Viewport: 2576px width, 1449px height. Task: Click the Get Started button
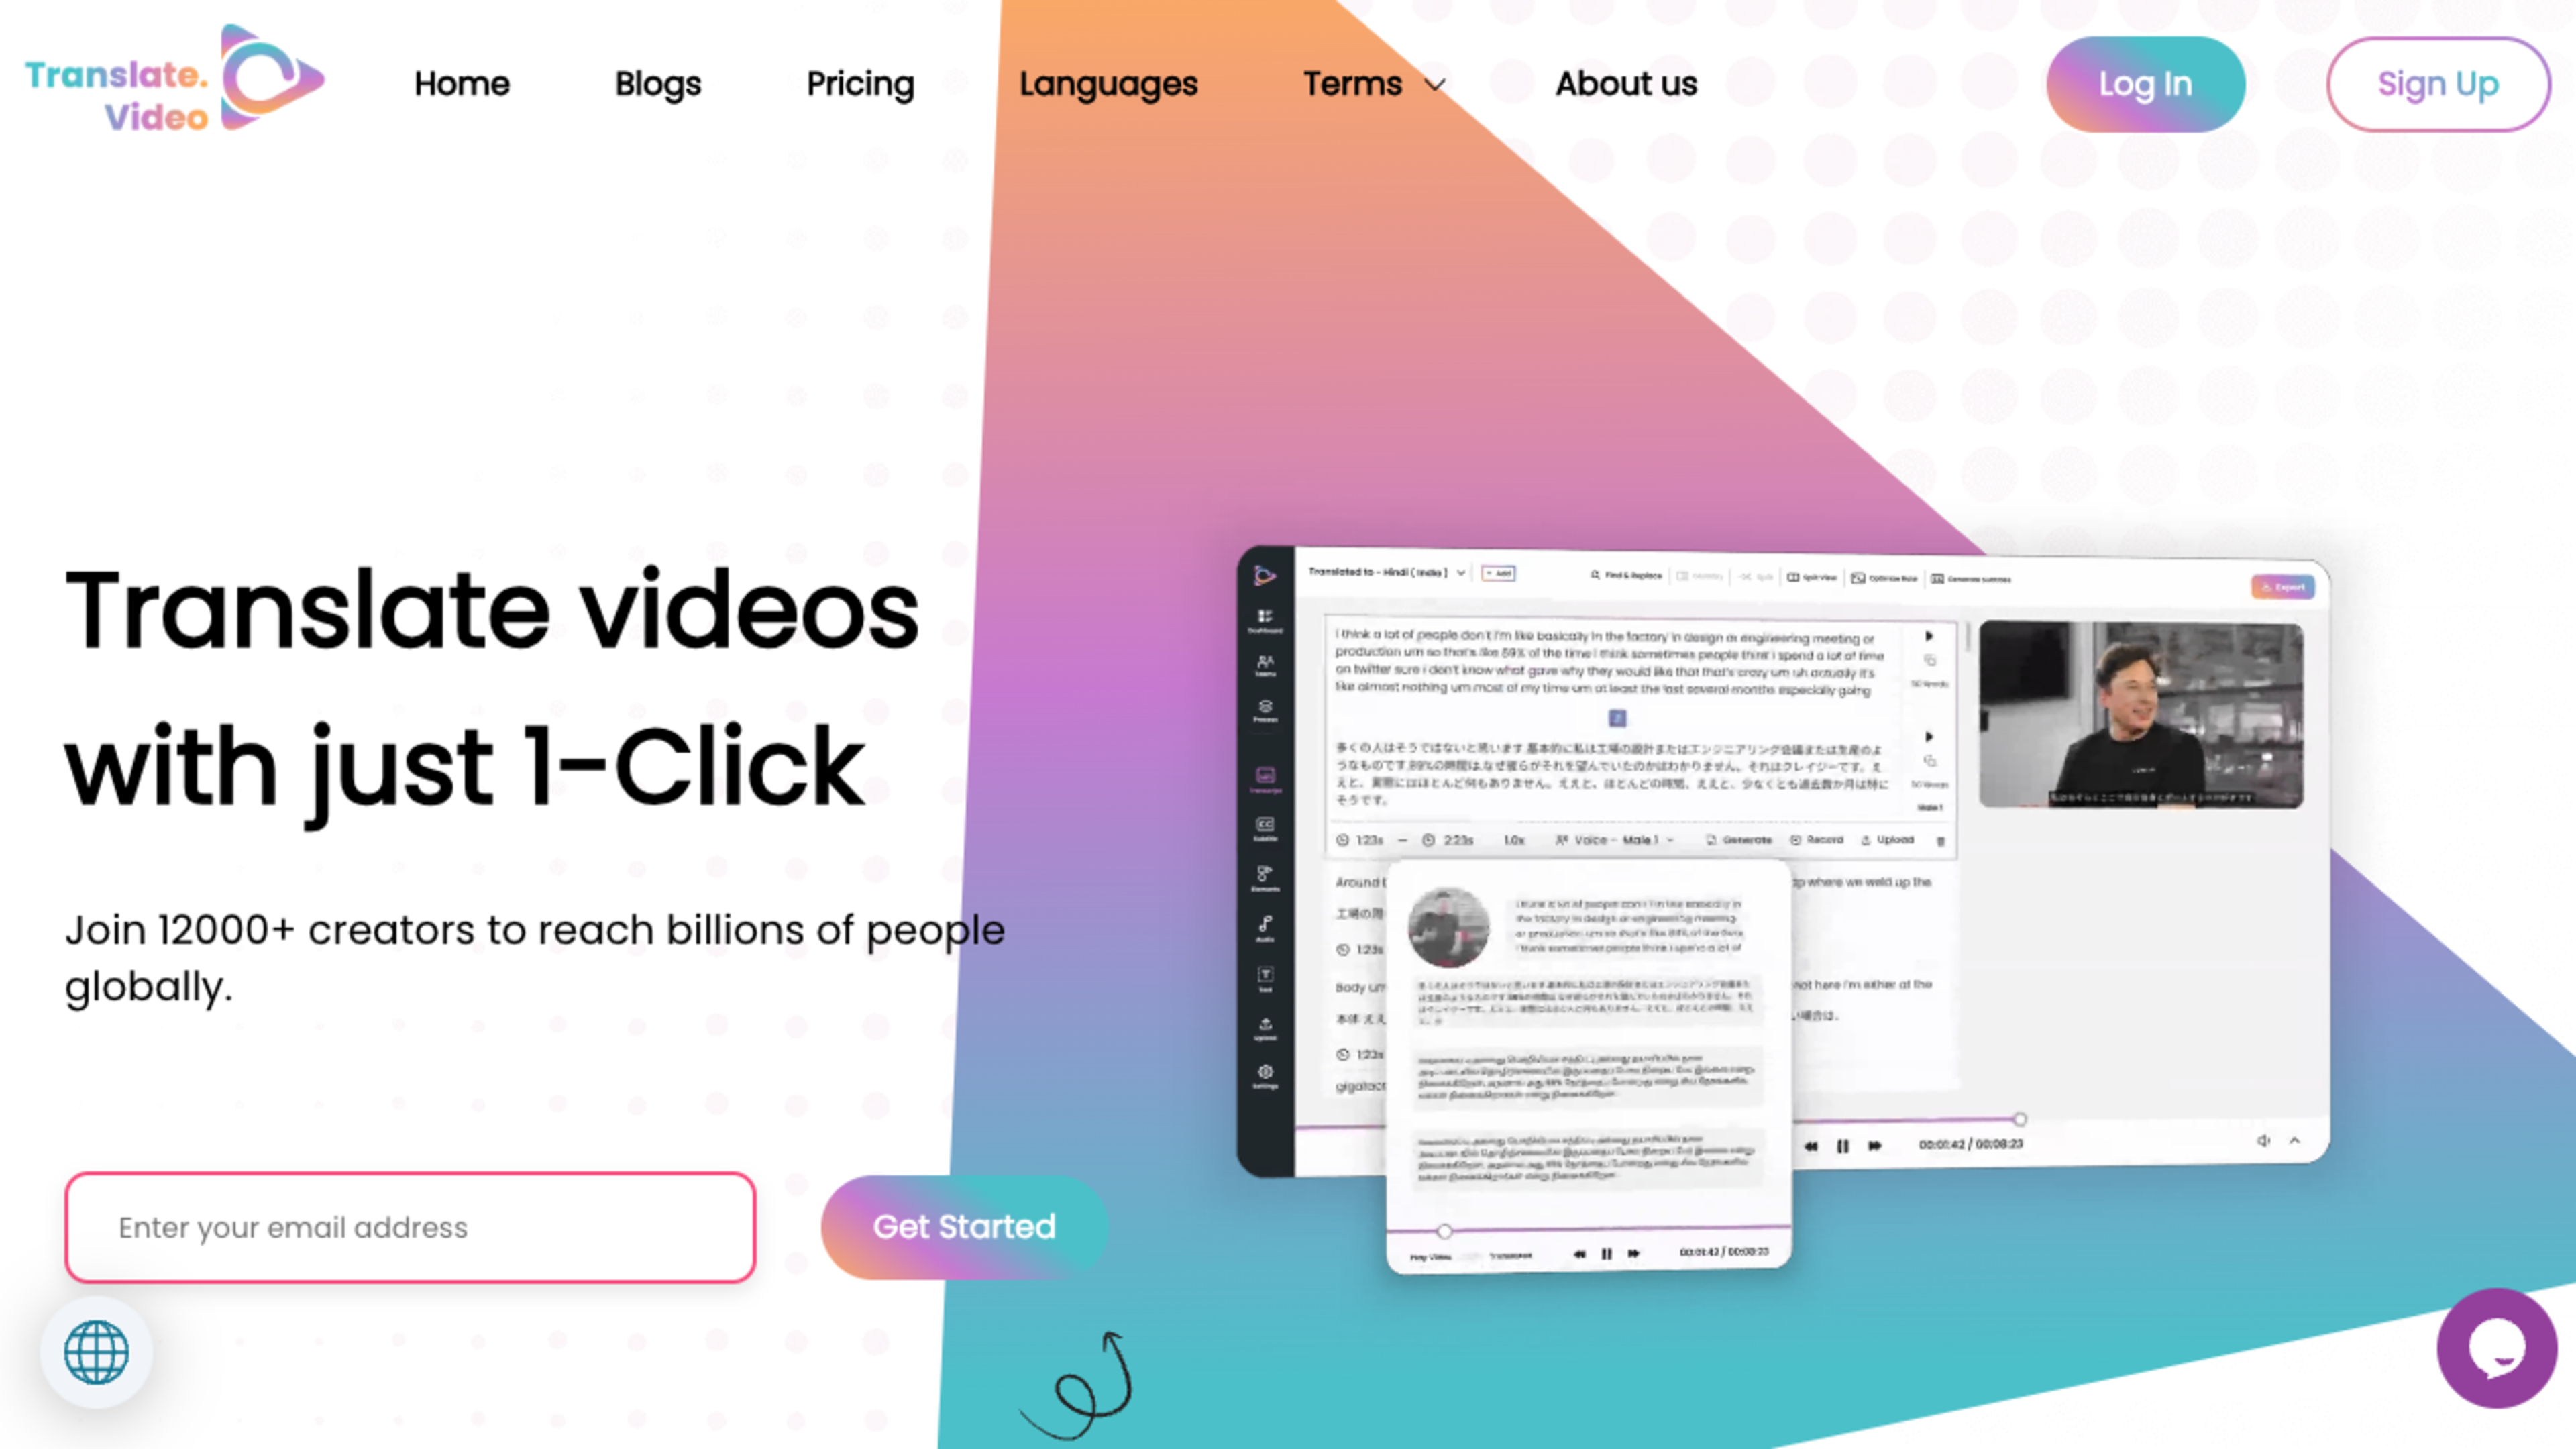(x=964, y=1226)
